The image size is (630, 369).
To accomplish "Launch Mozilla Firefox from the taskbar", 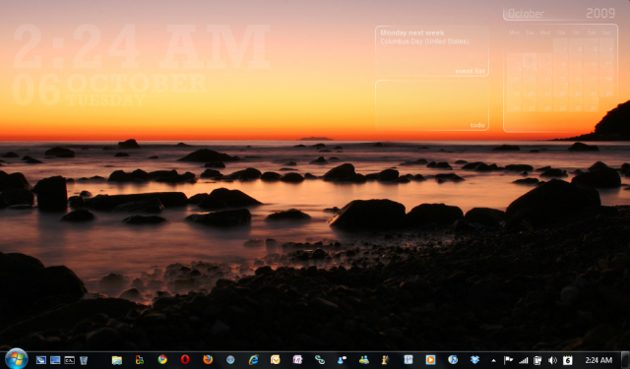I will [208, 359].
